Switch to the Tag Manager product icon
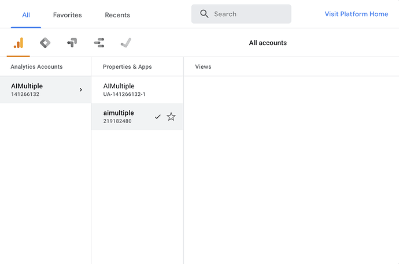Viewport: 399px width, 264px height. click(45, 43)
